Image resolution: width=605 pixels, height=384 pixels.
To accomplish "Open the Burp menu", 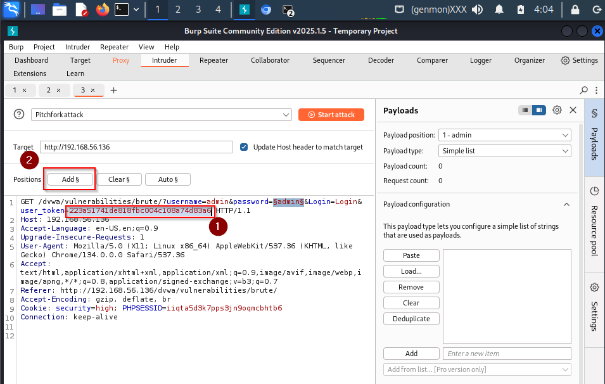I will (x=16, y=47).
